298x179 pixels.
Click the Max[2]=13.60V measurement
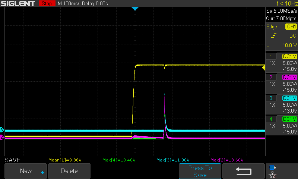pos(227,160)
